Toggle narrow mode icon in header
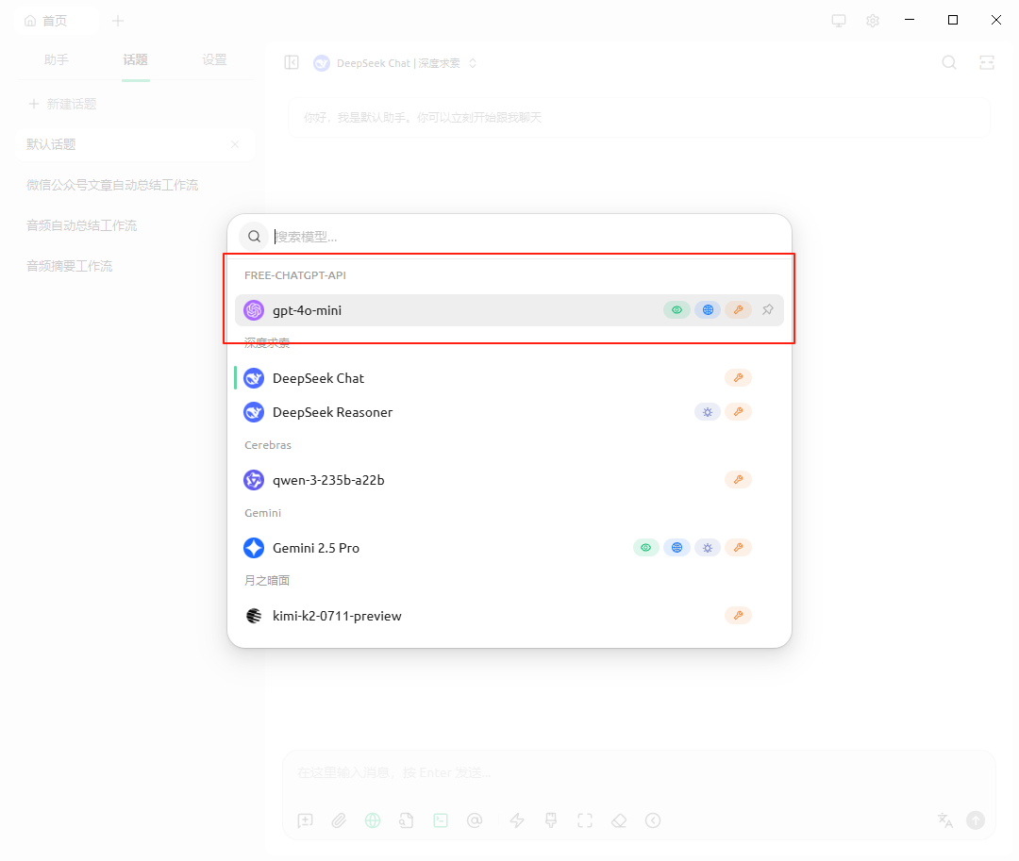The height and width of the screenshot is (861, 1019). pos(987,62)
